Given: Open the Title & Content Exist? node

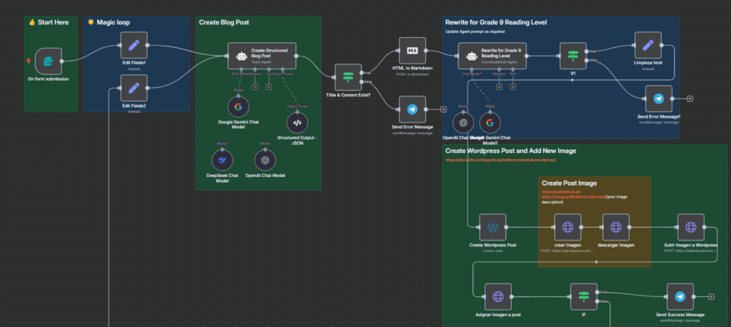Looking at the screenshot, I should pos(348,77).
